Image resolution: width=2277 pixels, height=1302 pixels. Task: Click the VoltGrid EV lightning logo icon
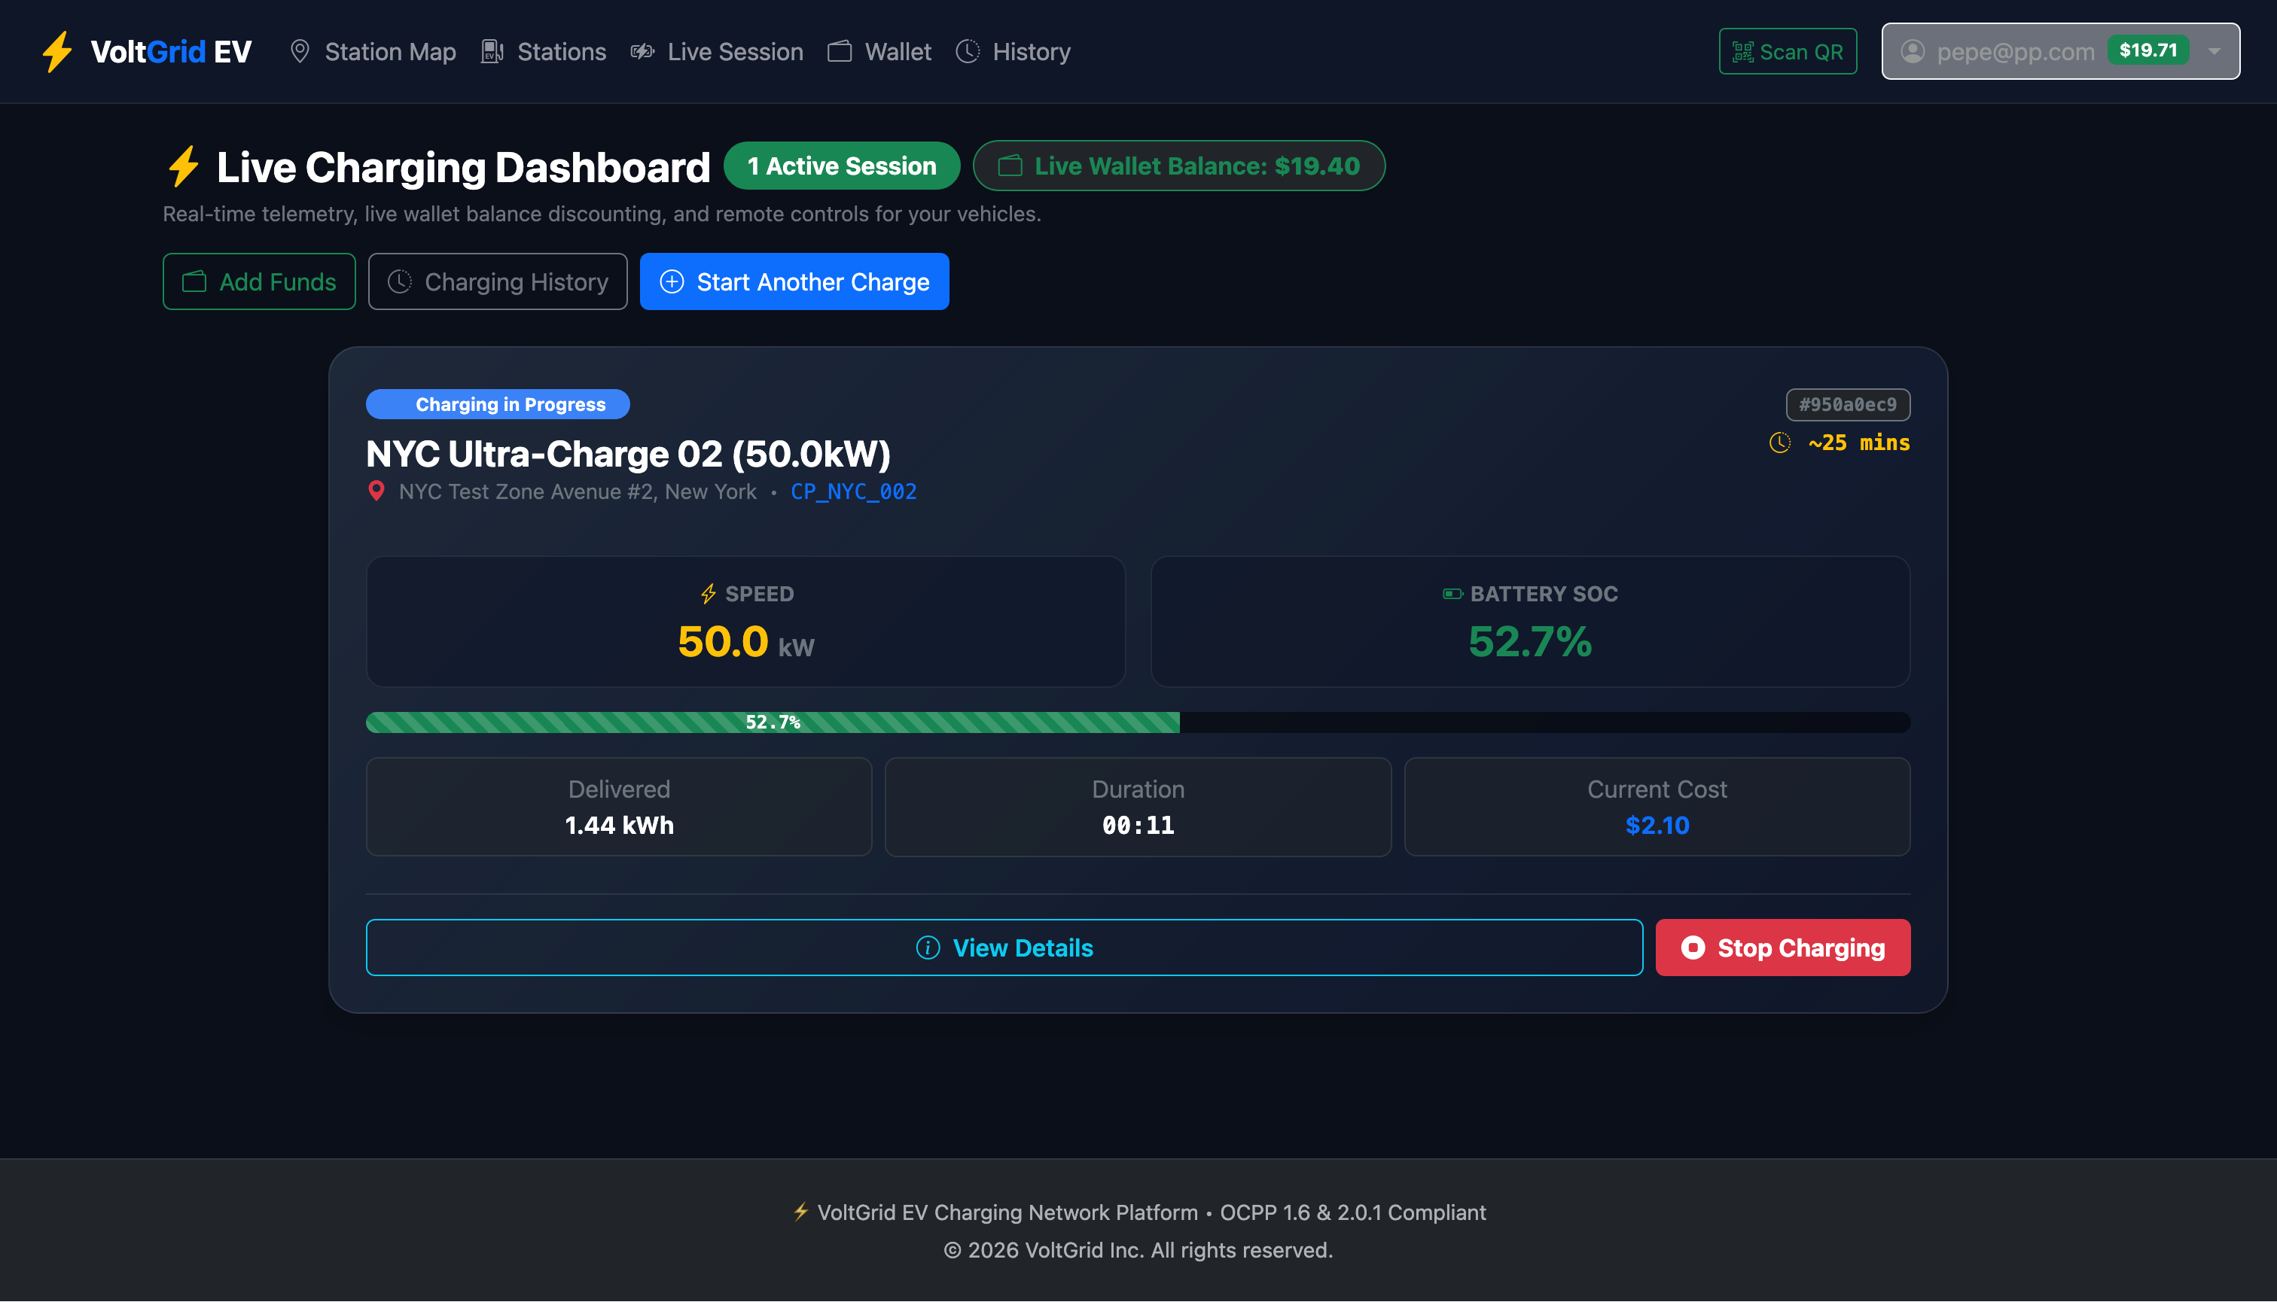[57, 52]
